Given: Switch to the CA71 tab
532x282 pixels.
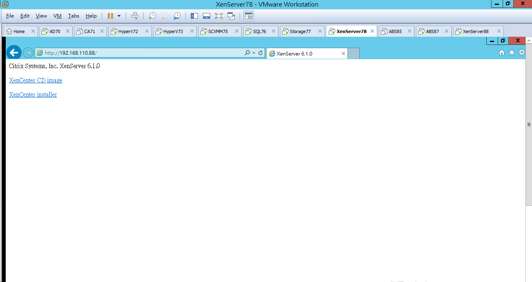Looking at the screenshot, I should coord(89,31).
